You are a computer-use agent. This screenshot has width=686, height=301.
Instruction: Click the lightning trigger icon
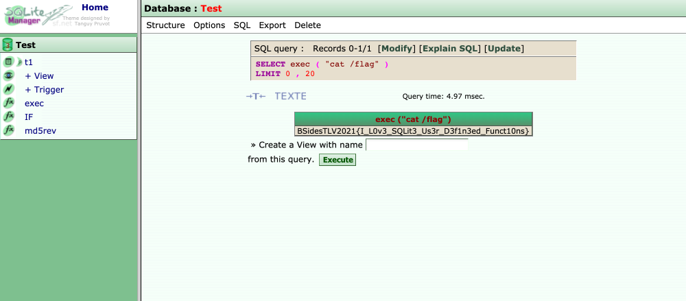[x=9, y=90]
